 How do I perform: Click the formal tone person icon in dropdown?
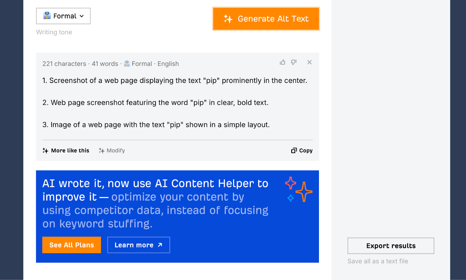47,16
